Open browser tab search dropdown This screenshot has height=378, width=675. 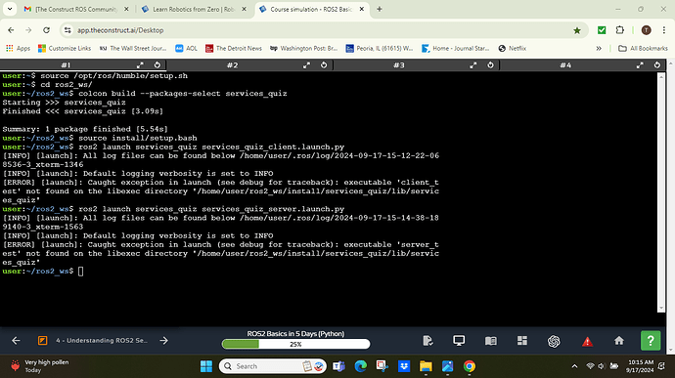tap(10, 9)
